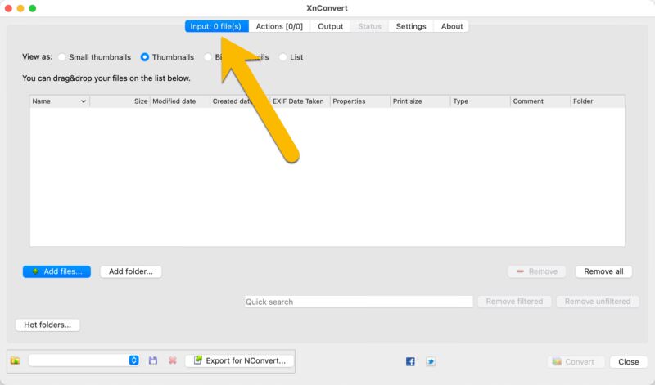Switch to the Output tab
655x385 pixels.
331,26
